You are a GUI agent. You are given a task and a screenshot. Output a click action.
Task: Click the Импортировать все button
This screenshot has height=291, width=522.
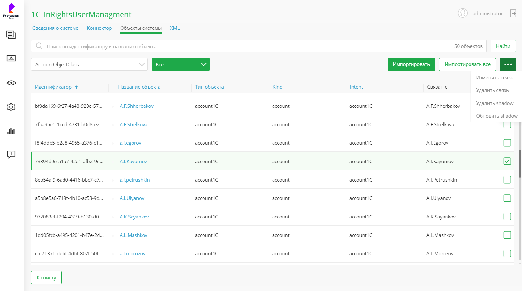[x=468, y=64]
